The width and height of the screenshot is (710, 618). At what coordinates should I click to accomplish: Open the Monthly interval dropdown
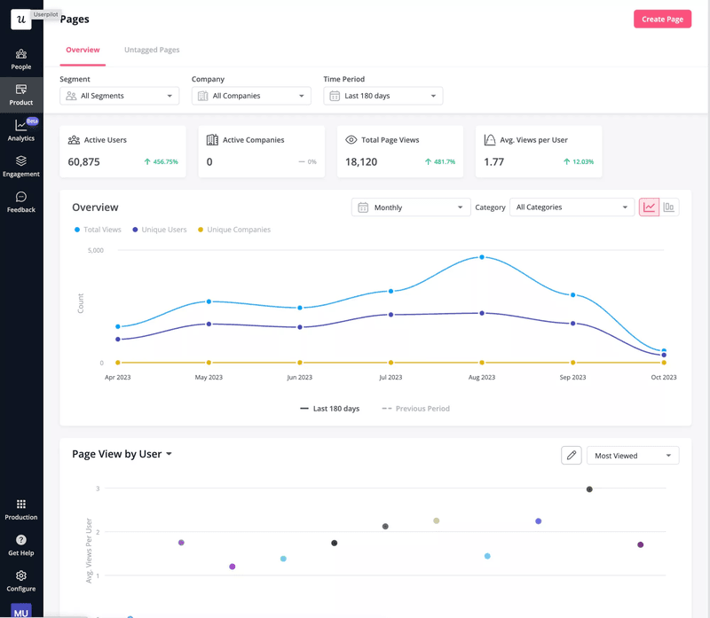point(410,207)
